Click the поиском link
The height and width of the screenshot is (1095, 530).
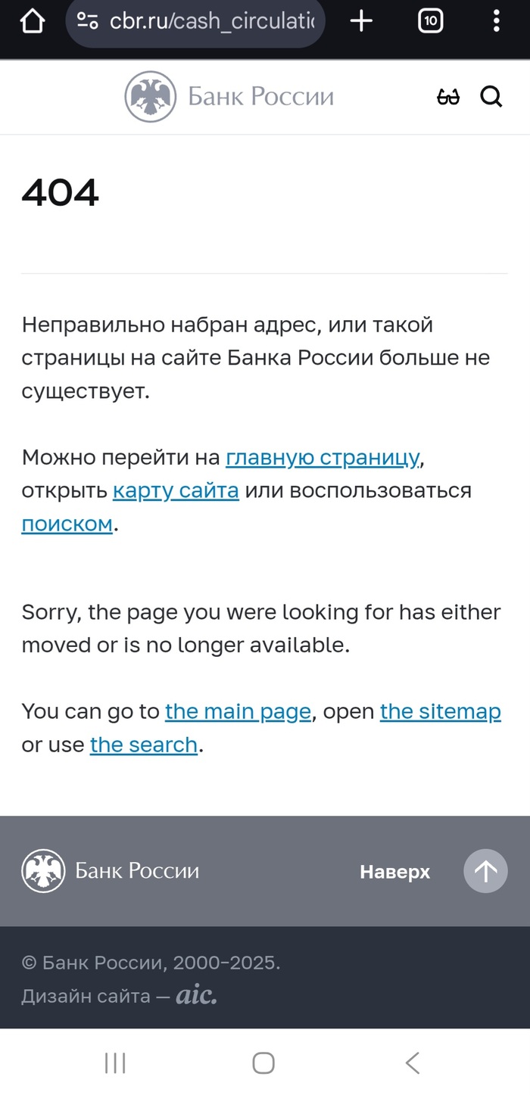click(x=67, y=524)
